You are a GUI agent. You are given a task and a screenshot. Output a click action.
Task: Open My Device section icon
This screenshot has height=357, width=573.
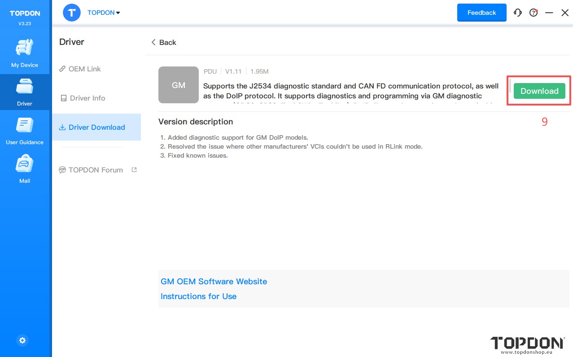[x=25, y=48]
